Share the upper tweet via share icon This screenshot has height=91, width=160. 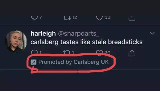132,18
